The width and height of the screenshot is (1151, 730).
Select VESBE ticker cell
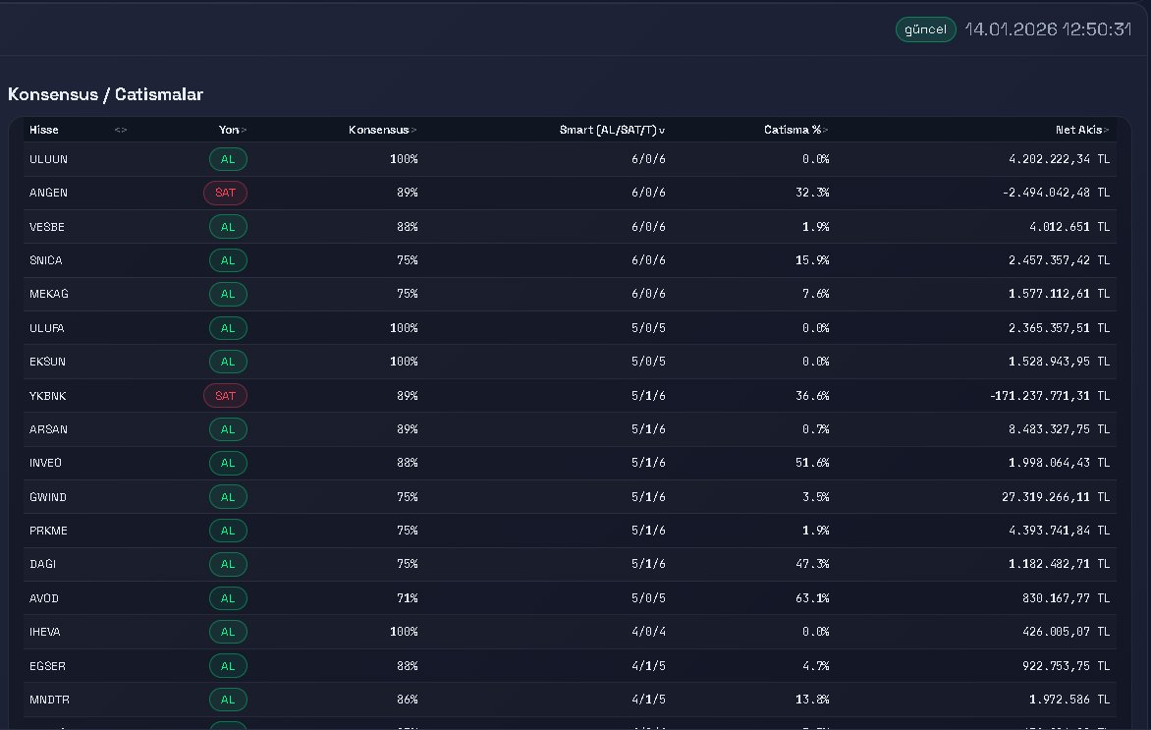(47, 227)
